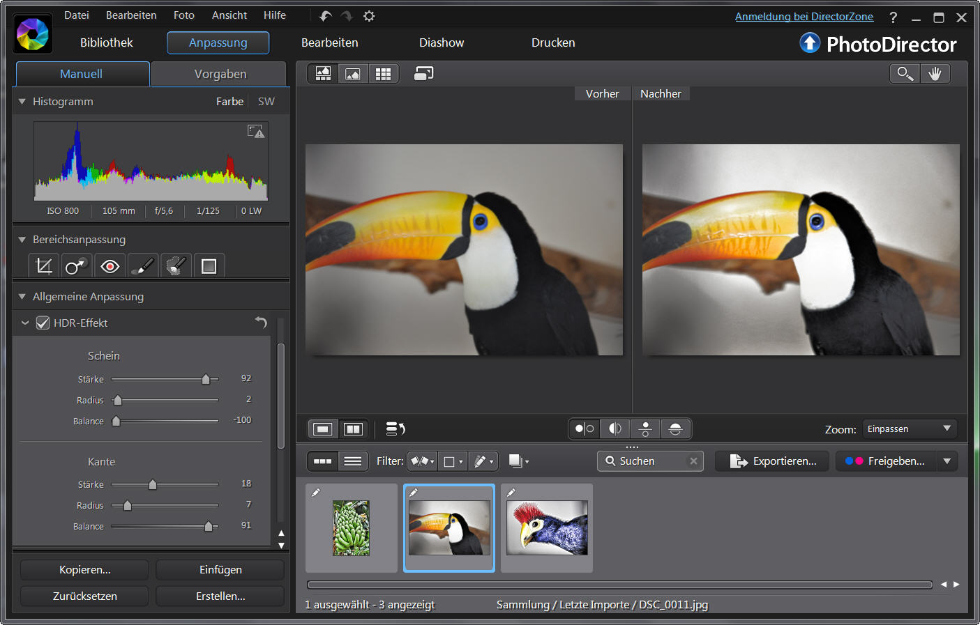The image size is (980, 625).
Task: Open the Freigeben dropdown arrow
Action: pyautogui.click(x=947, y=461)
